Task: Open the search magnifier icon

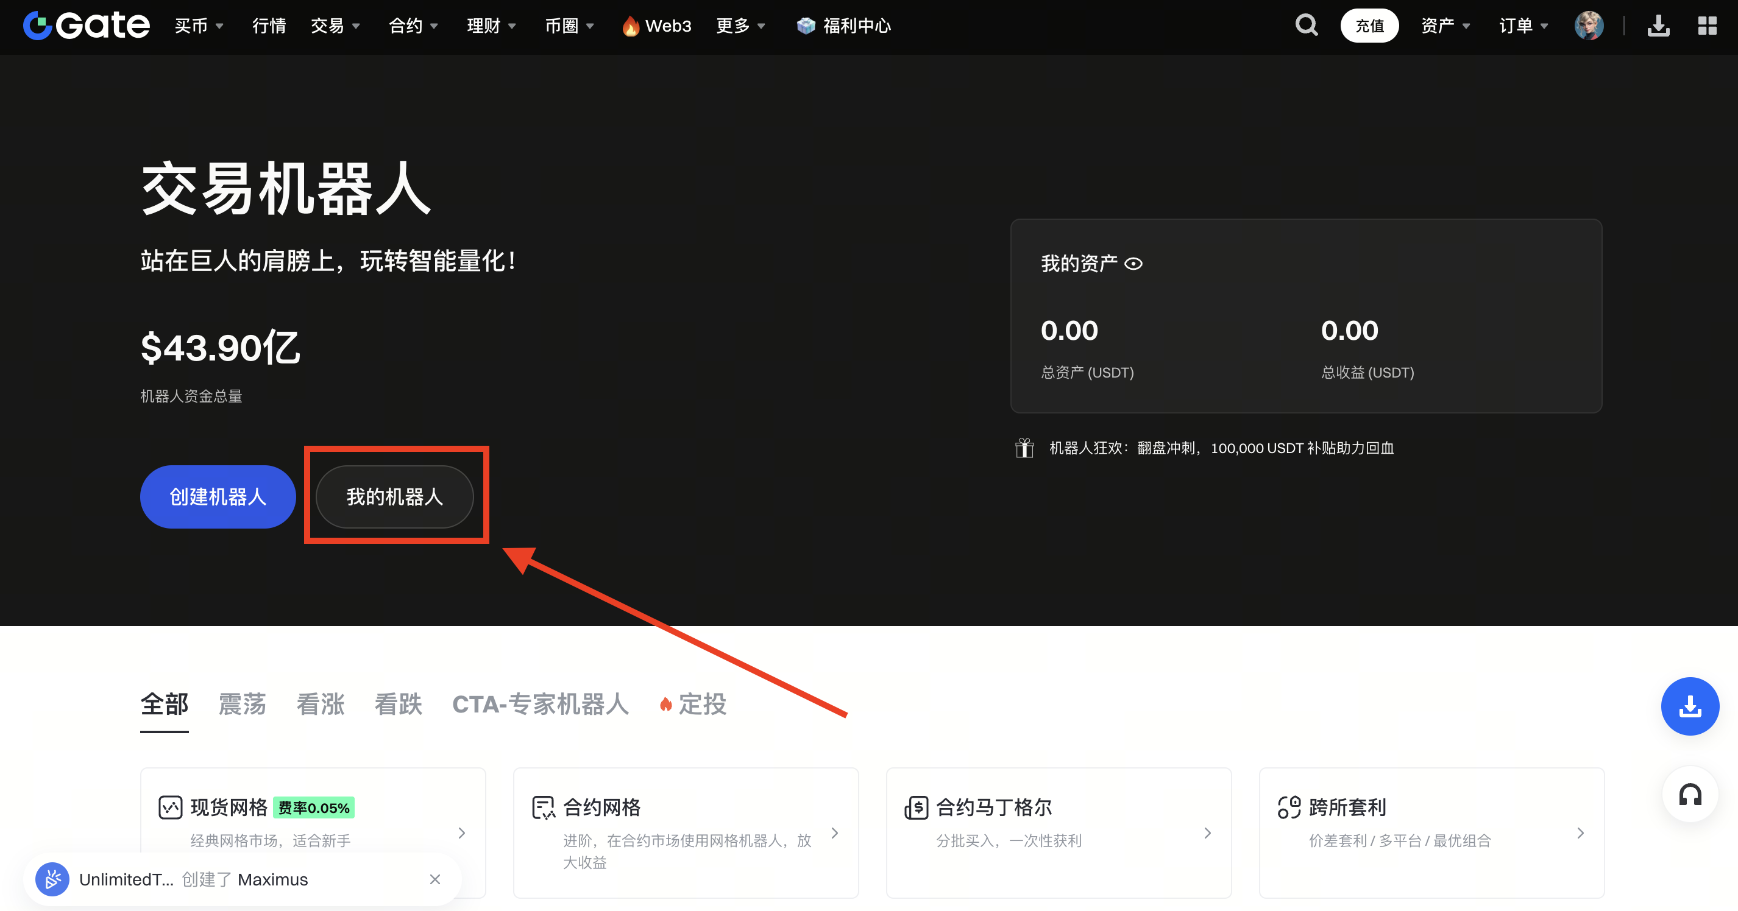Action: (1306, 26)
